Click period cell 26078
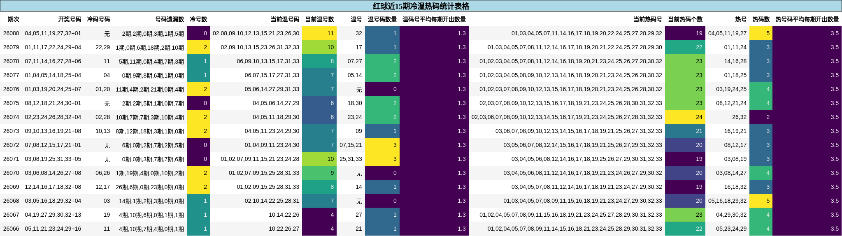 (x=11, y=61)
